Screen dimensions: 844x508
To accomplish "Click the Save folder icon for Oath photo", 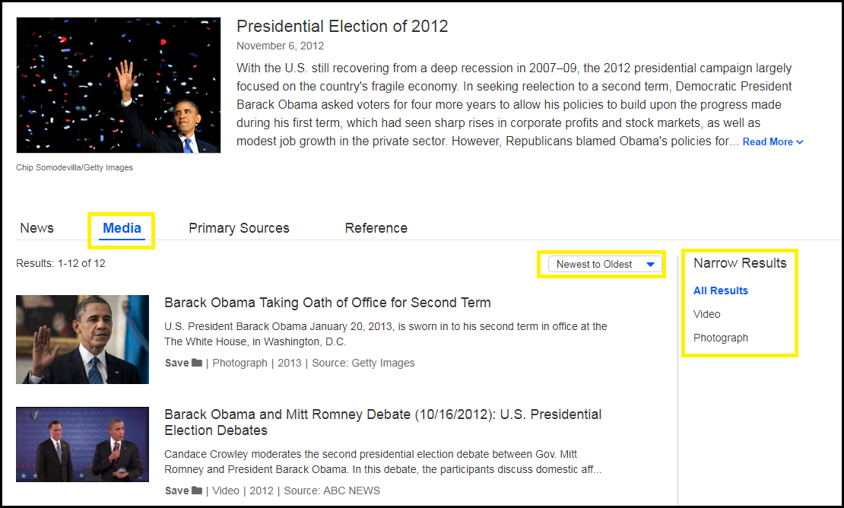I will coord(197,364).
